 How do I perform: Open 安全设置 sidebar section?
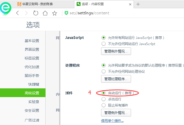(x=32, y=110)
